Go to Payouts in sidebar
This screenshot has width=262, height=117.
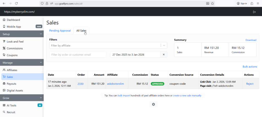[x=12, y=84]
